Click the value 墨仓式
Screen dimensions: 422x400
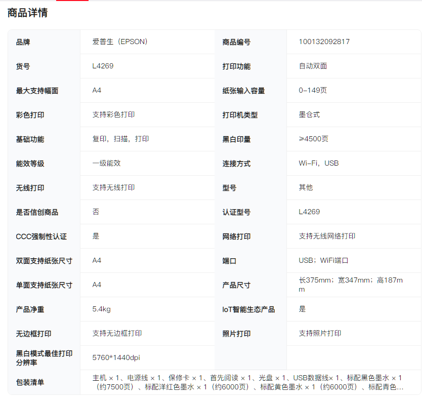pyautogui.click(x=309, y=114)
